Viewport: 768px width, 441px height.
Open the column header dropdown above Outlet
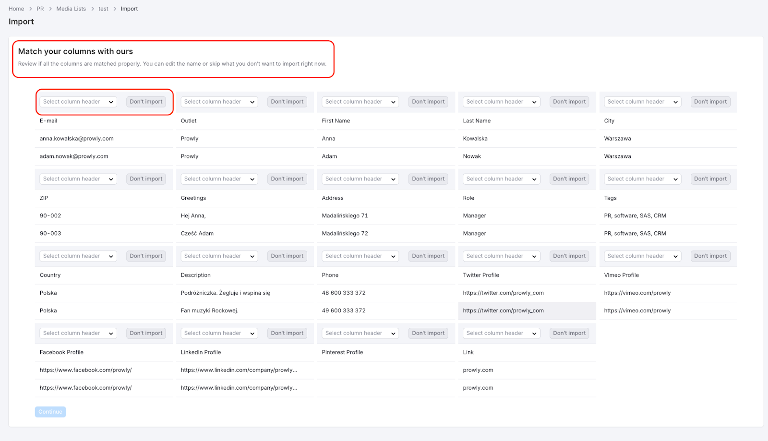(219, 102)
